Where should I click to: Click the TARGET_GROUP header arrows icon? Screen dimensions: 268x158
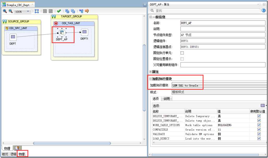coord(54,17)
